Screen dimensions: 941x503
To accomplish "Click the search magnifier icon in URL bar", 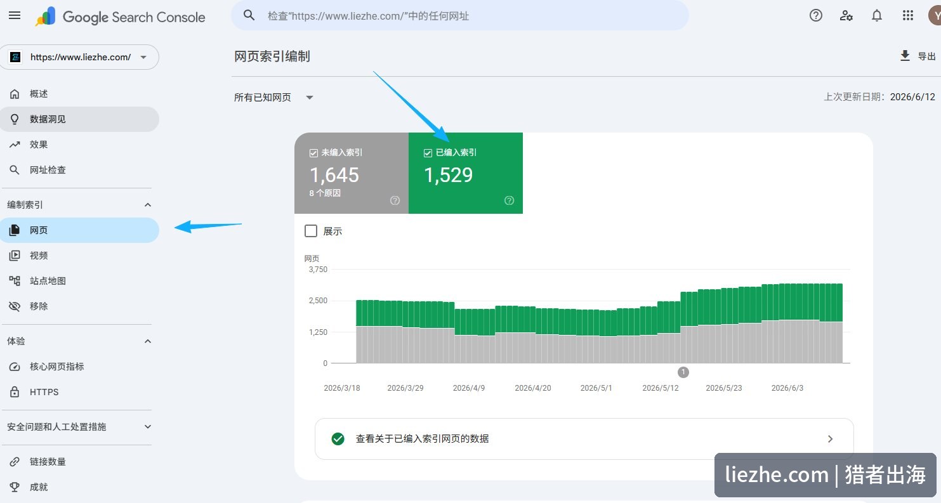I will click(x=249, y=15).
